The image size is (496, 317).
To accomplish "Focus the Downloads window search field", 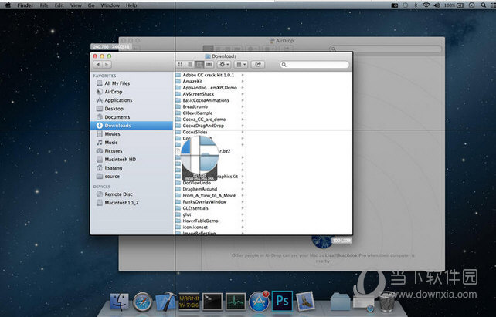I will coord(314,65).
